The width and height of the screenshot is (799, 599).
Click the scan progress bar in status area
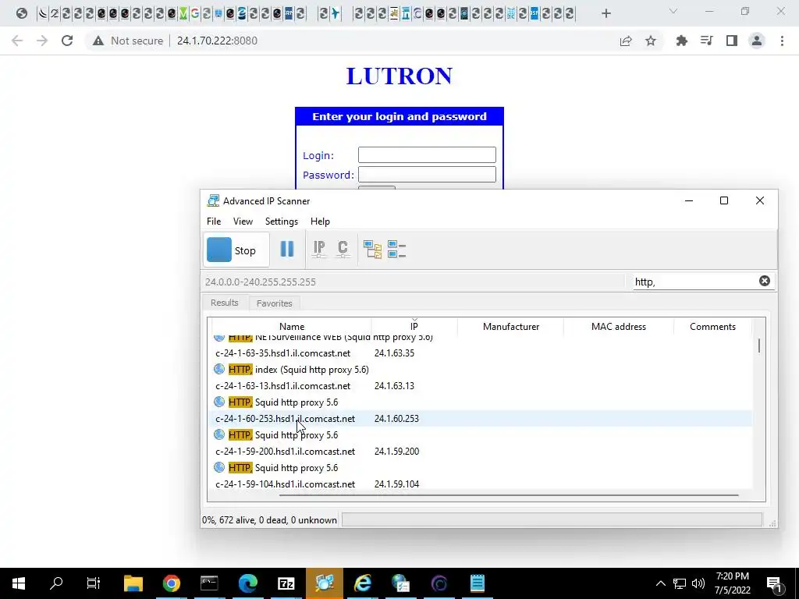tap(552, 519)
